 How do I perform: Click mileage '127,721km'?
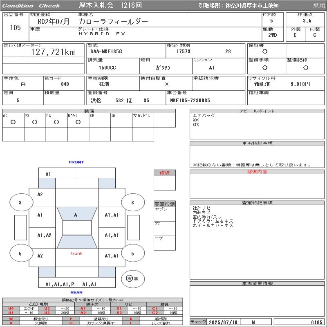click(x=53, y=52)
